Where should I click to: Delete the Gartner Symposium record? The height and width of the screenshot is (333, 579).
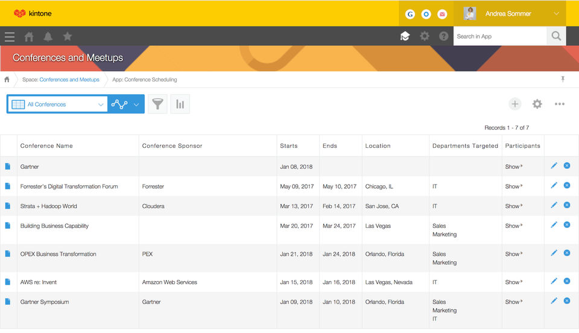click(x=567, y=300)
